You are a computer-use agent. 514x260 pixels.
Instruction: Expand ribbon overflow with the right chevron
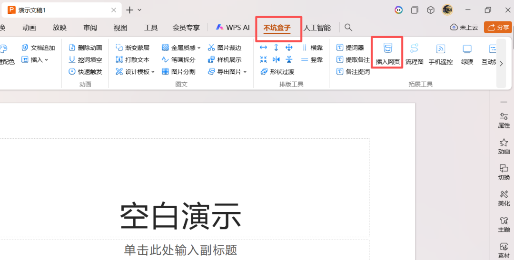point(501,64)
